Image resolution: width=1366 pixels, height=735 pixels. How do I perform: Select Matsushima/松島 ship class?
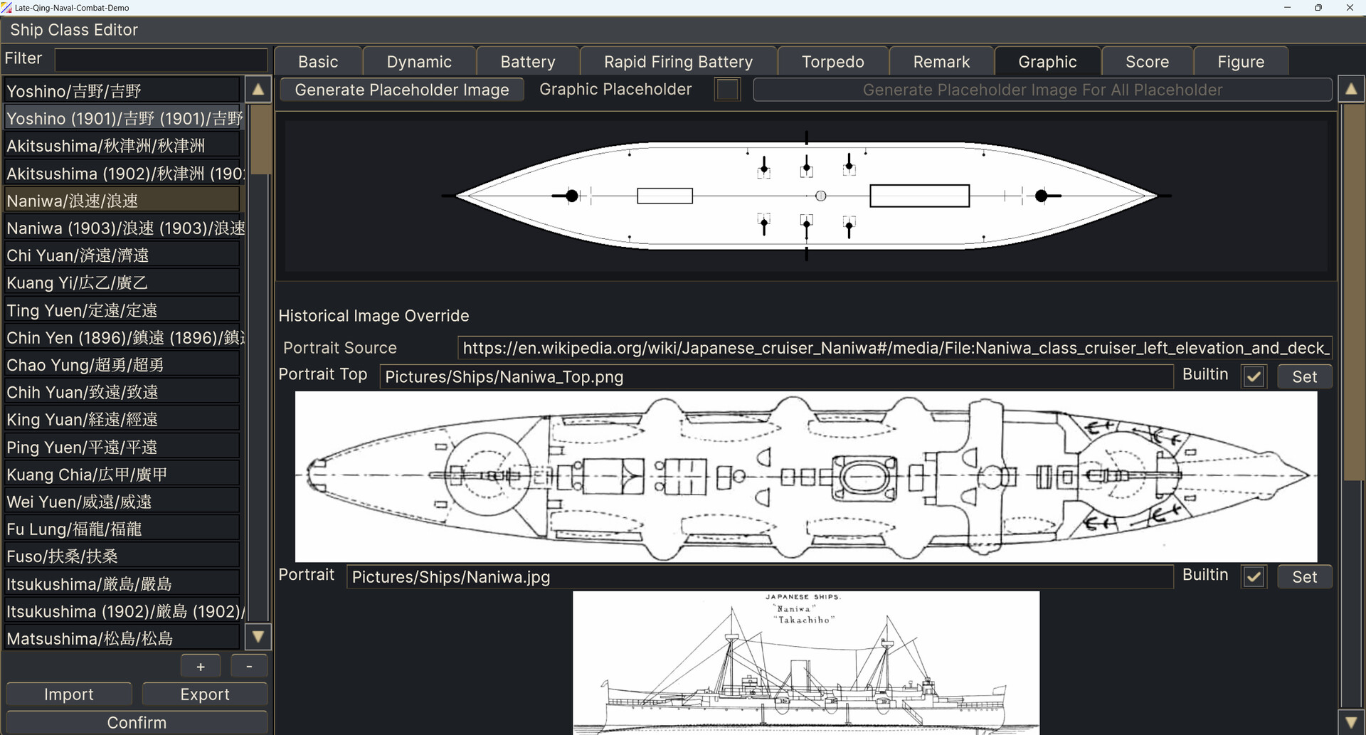[x=122, y=638]
